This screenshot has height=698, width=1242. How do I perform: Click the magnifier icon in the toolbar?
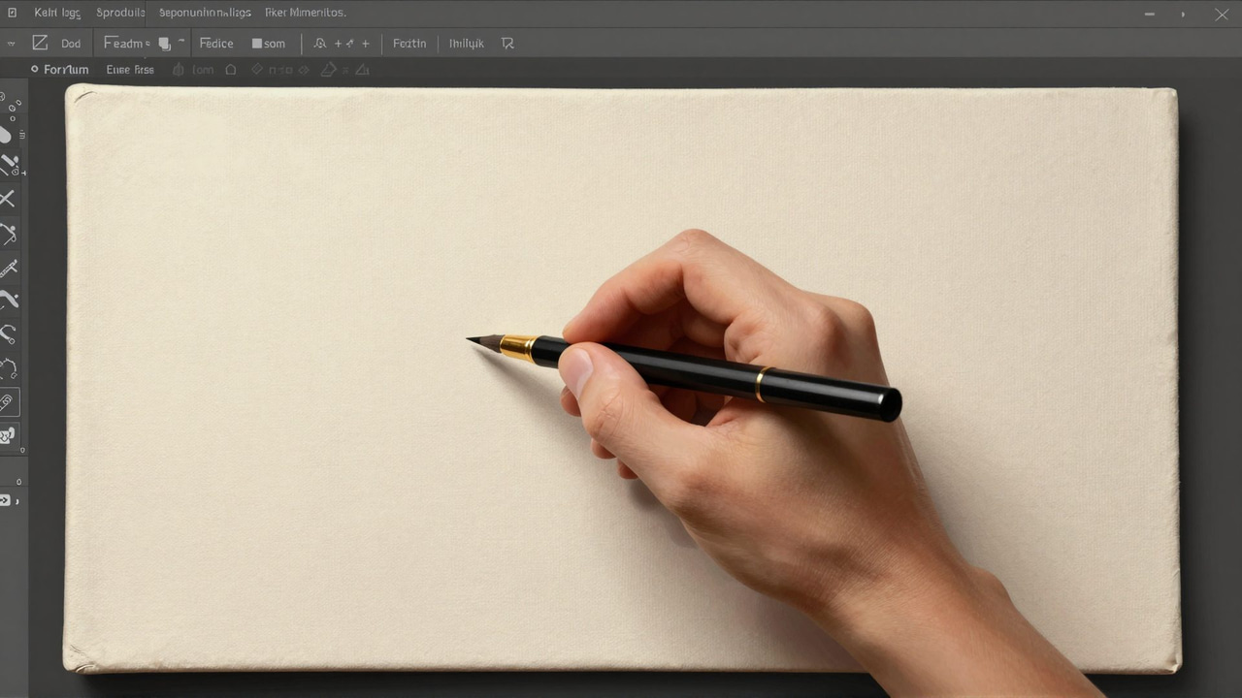click(320, 44)
